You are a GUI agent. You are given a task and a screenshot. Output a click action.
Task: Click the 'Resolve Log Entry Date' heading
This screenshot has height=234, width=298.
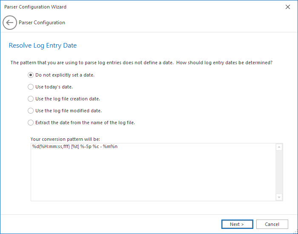[43, 45]
